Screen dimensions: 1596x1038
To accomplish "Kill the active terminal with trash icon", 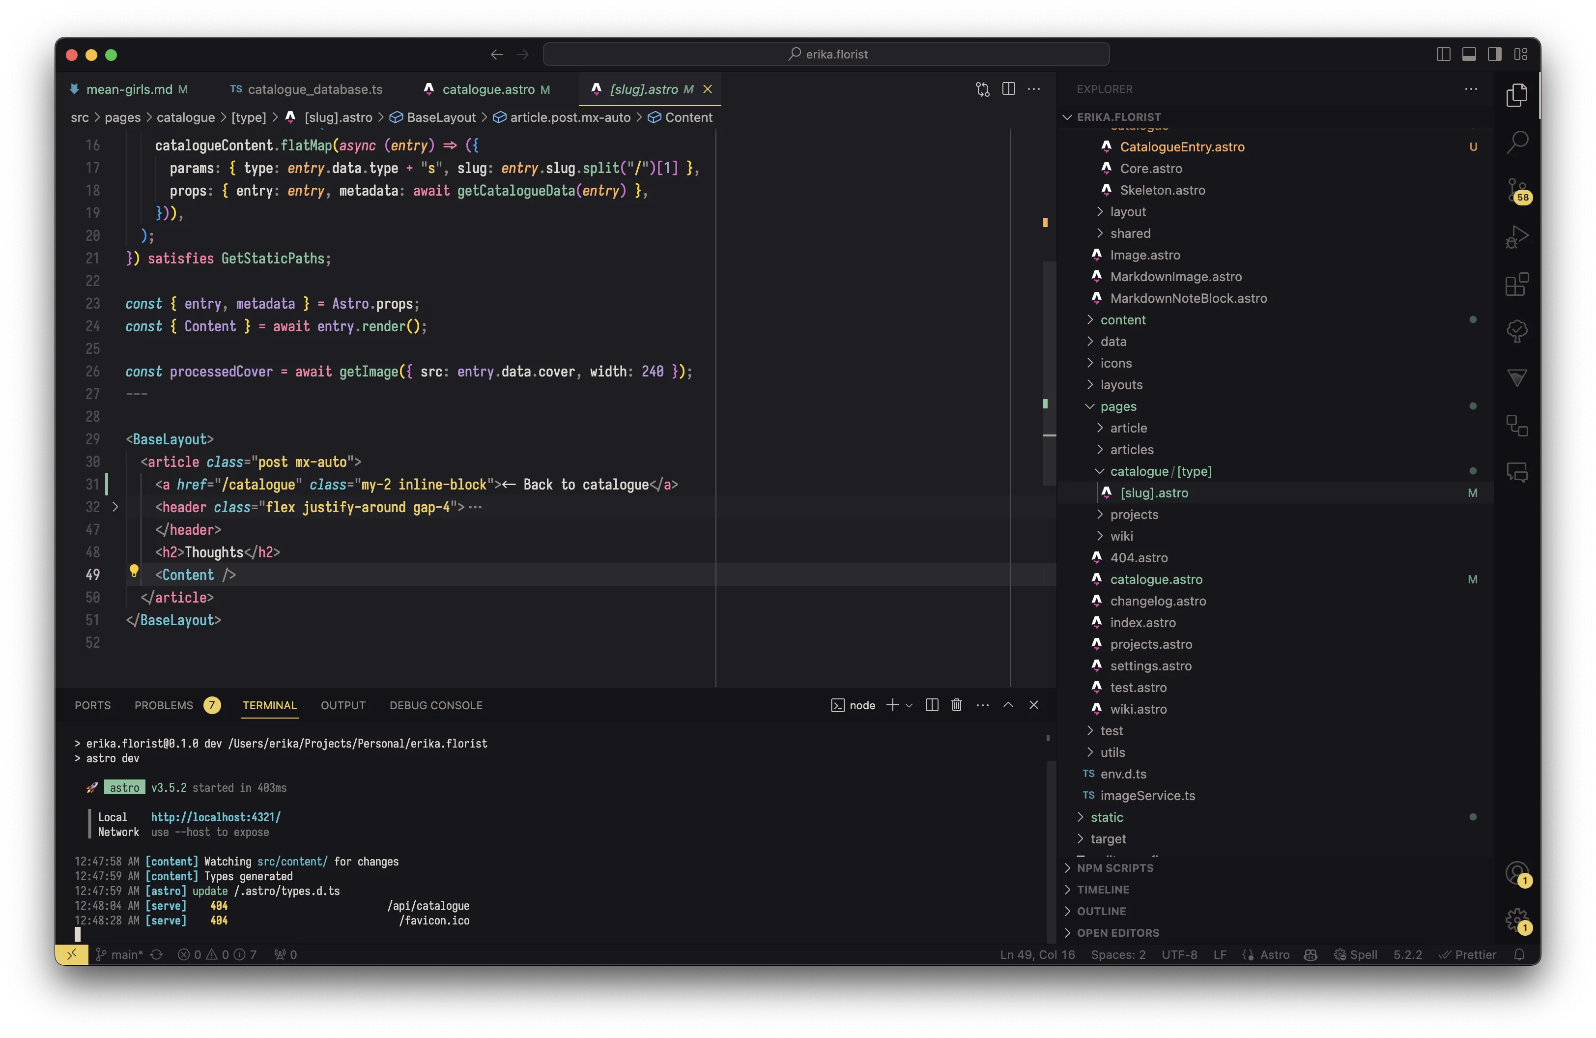I will (x=956, y=705).
